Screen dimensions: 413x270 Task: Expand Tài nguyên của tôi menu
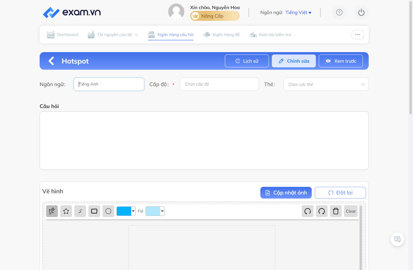pos(113,35)
